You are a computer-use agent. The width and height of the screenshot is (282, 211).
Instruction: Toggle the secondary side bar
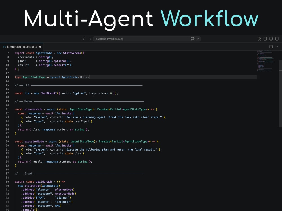point(277,39)
